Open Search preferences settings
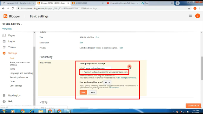Screen dimensions: 203x114 [19, 77]
